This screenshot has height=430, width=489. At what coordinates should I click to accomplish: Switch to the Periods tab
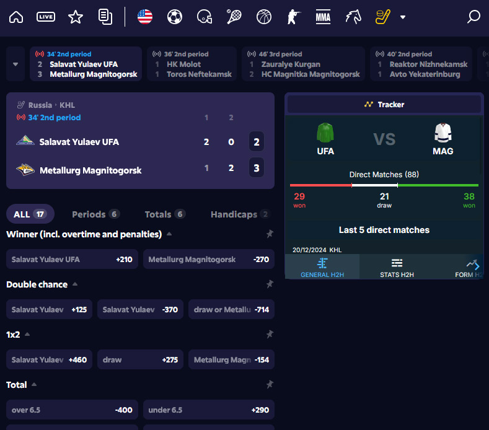tap(95, 214)
